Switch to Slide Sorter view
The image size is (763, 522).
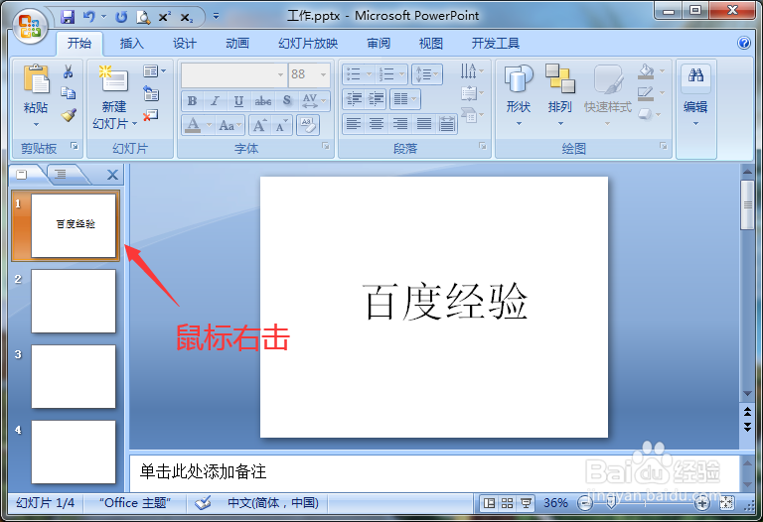click(507, 503)
